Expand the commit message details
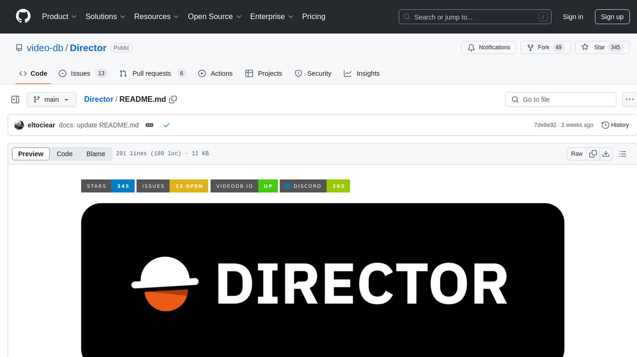Image resolution: width=637 pixels, height=357 pixels. (149, 125)
